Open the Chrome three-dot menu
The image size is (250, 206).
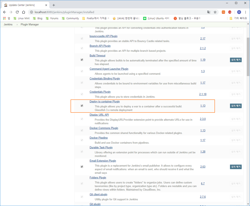coord(245,12)
